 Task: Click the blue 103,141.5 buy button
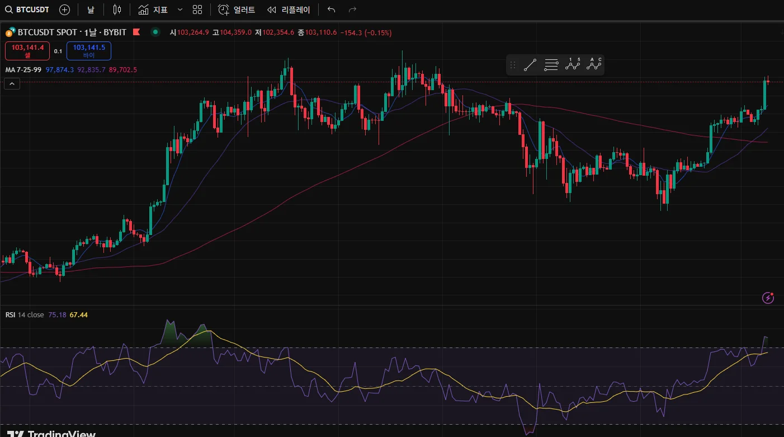click(89, 51)
